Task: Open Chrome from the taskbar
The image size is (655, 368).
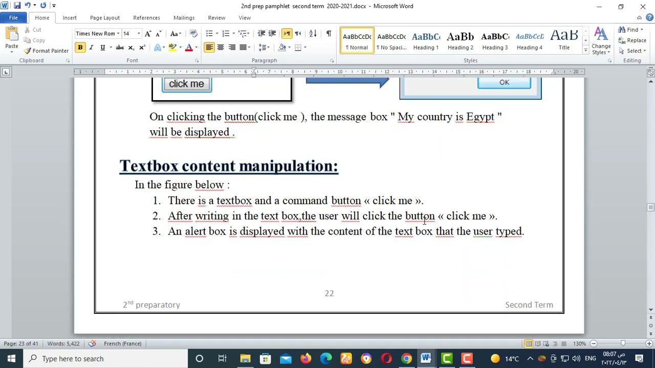Action: 406,359
